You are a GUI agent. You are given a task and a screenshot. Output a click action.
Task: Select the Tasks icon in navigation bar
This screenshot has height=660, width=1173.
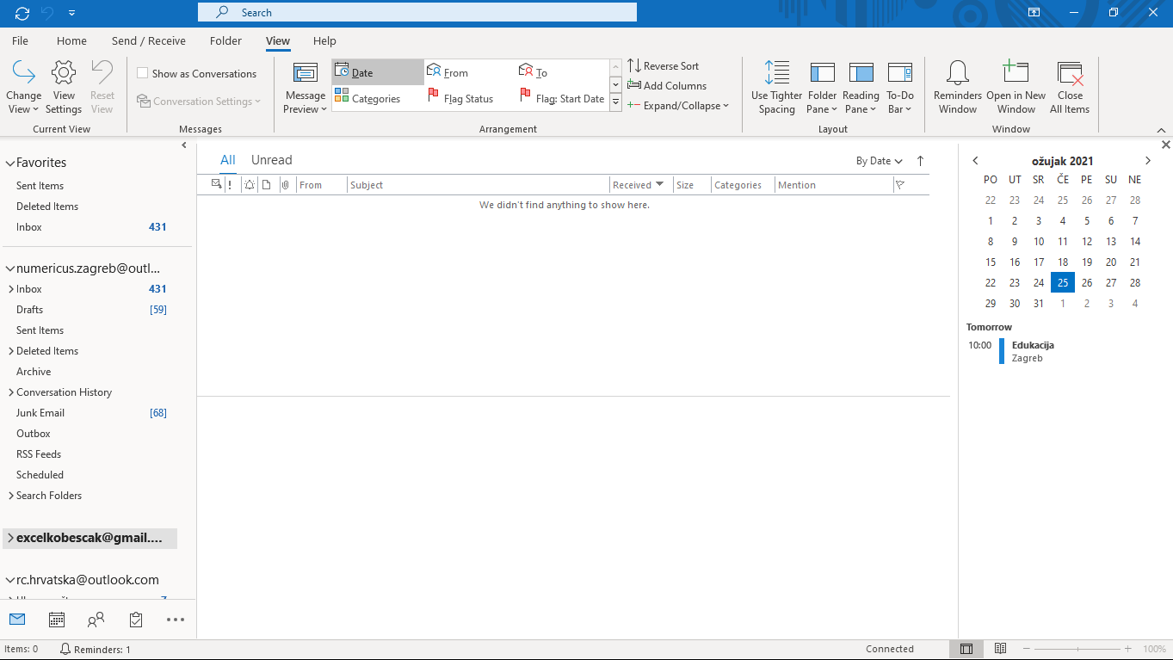[x=135, y=619]
